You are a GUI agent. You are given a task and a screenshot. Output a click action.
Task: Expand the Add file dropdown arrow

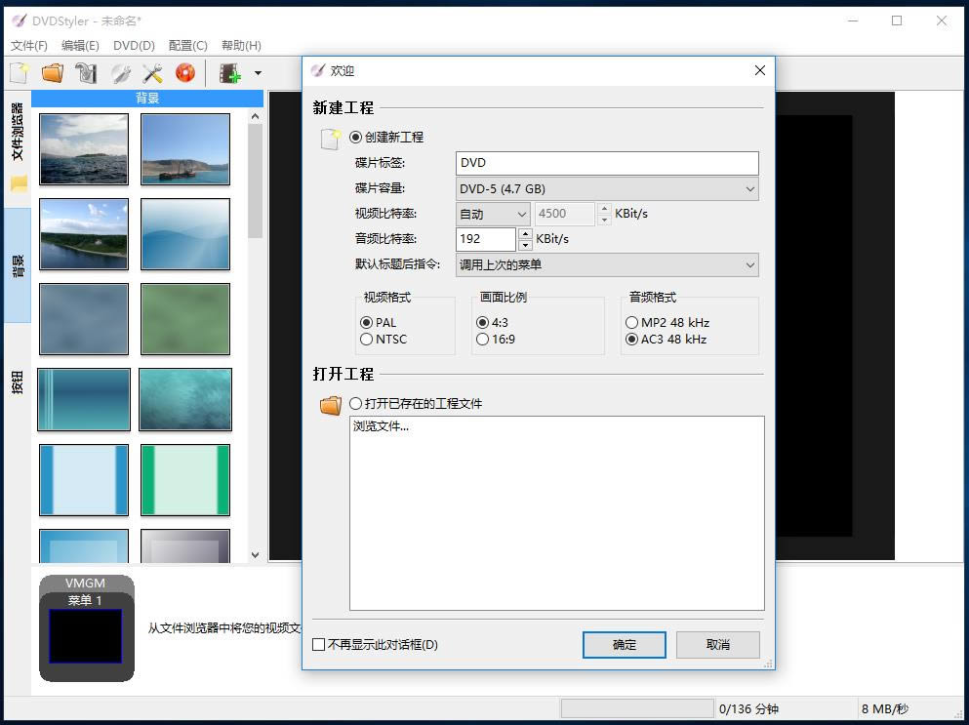(258, 73)
